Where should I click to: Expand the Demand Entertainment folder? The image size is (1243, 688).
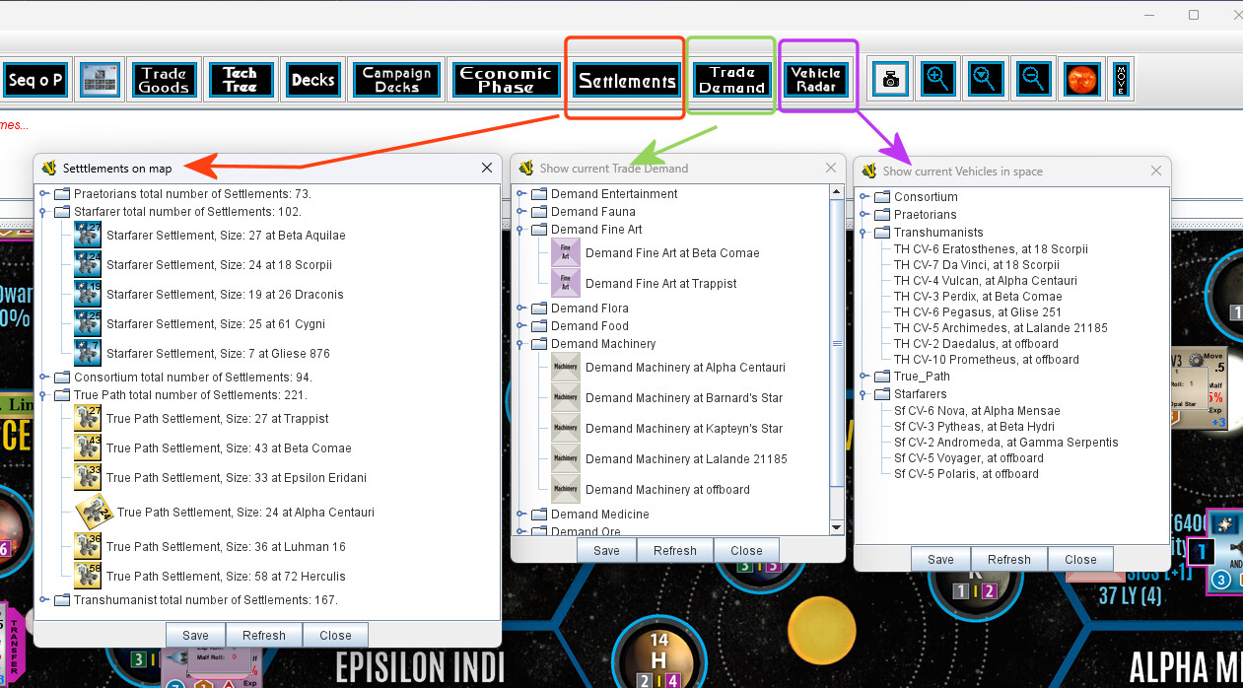521,194
